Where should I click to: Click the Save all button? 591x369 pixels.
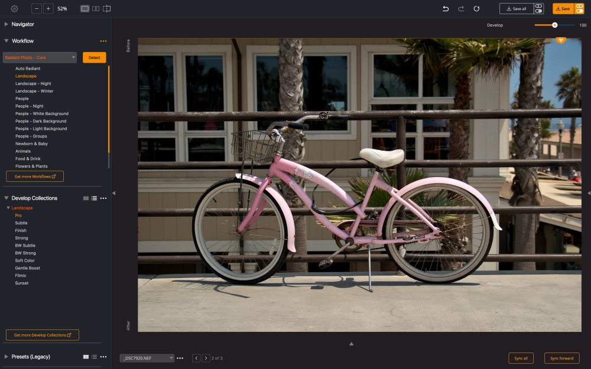(x=517, y=9)
